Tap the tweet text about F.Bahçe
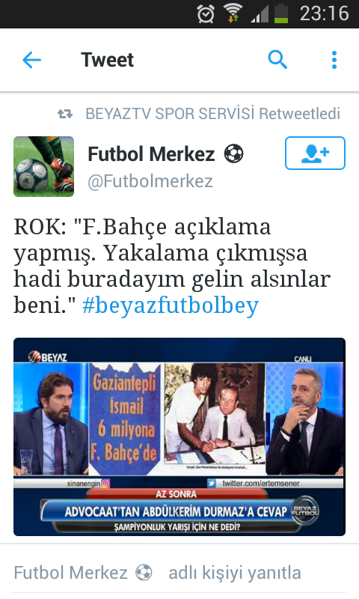Image resolution: width=359 pixels, height=599 pixels. [172, 266]
